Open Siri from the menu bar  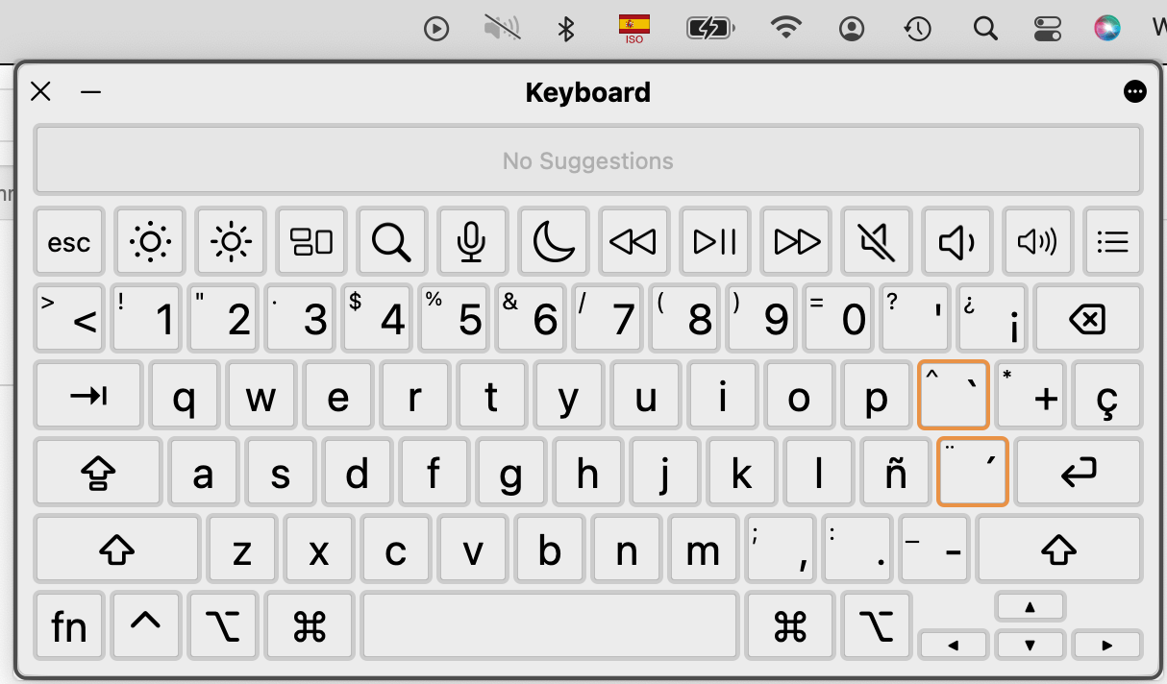click(x=1107, y=29)
